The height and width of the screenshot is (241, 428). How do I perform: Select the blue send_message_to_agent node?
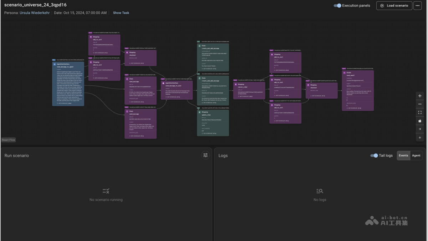coord(68,84)
